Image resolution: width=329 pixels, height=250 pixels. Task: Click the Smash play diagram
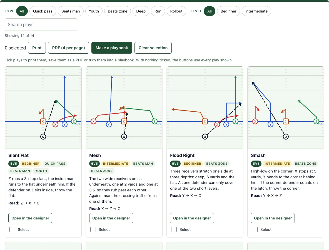pos(286,107)
